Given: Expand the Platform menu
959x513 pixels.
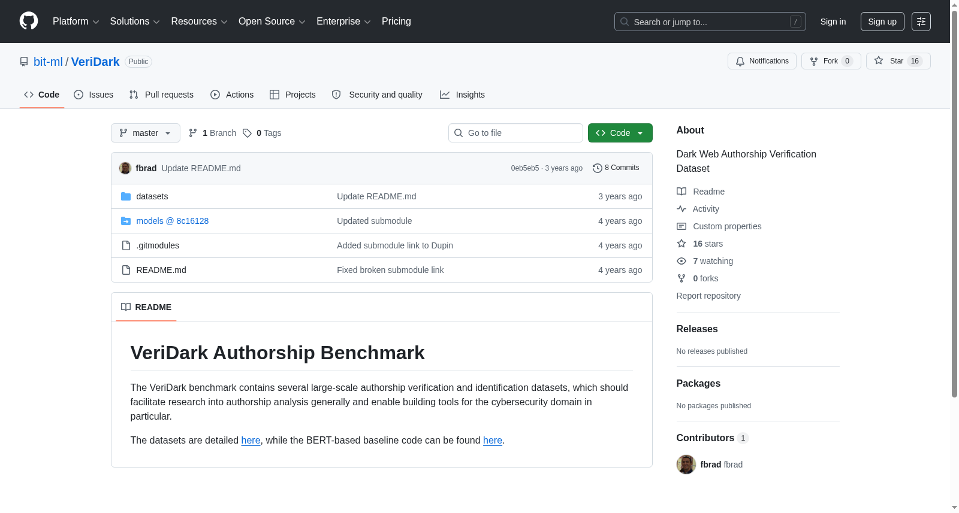Looking at the screenshot, I should [x=76, y=22].
